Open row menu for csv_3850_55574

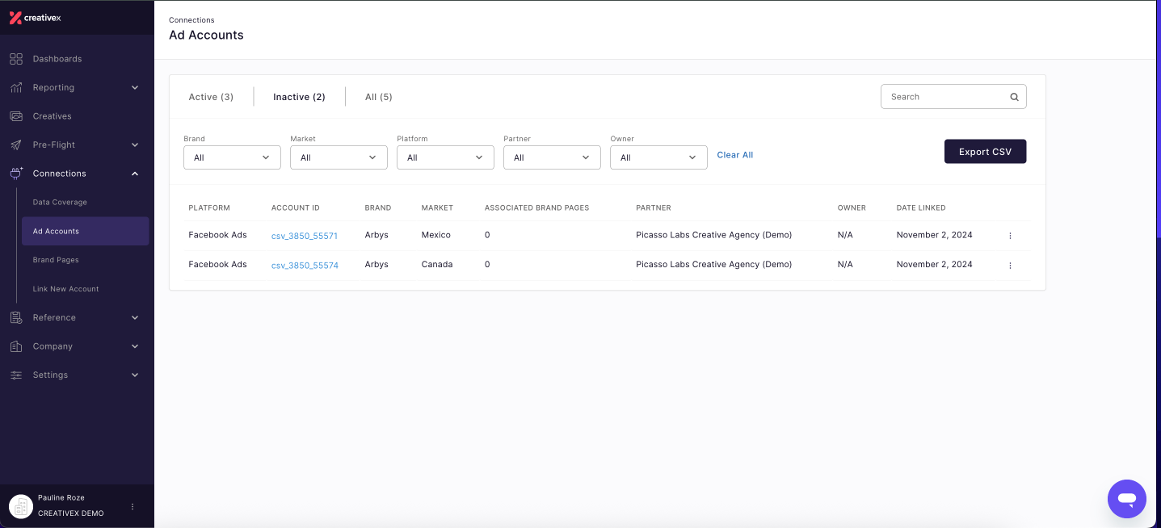[x=1010, y=265]
